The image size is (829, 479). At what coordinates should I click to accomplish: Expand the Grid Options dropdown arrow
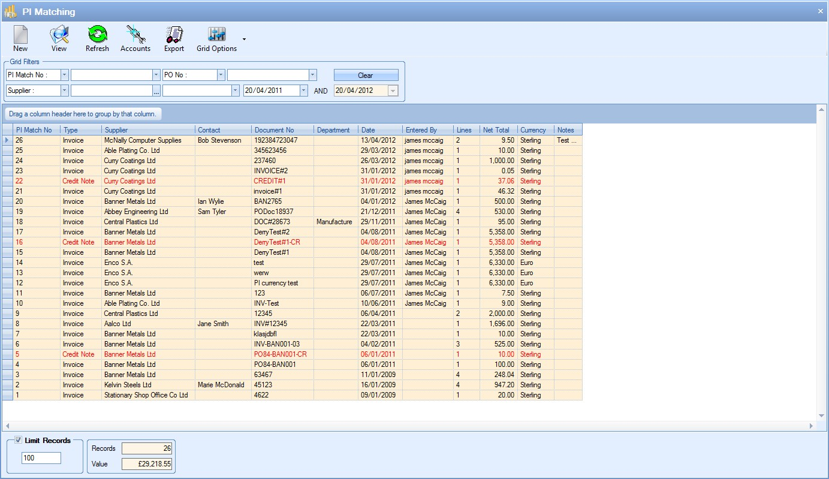[244, 40]
